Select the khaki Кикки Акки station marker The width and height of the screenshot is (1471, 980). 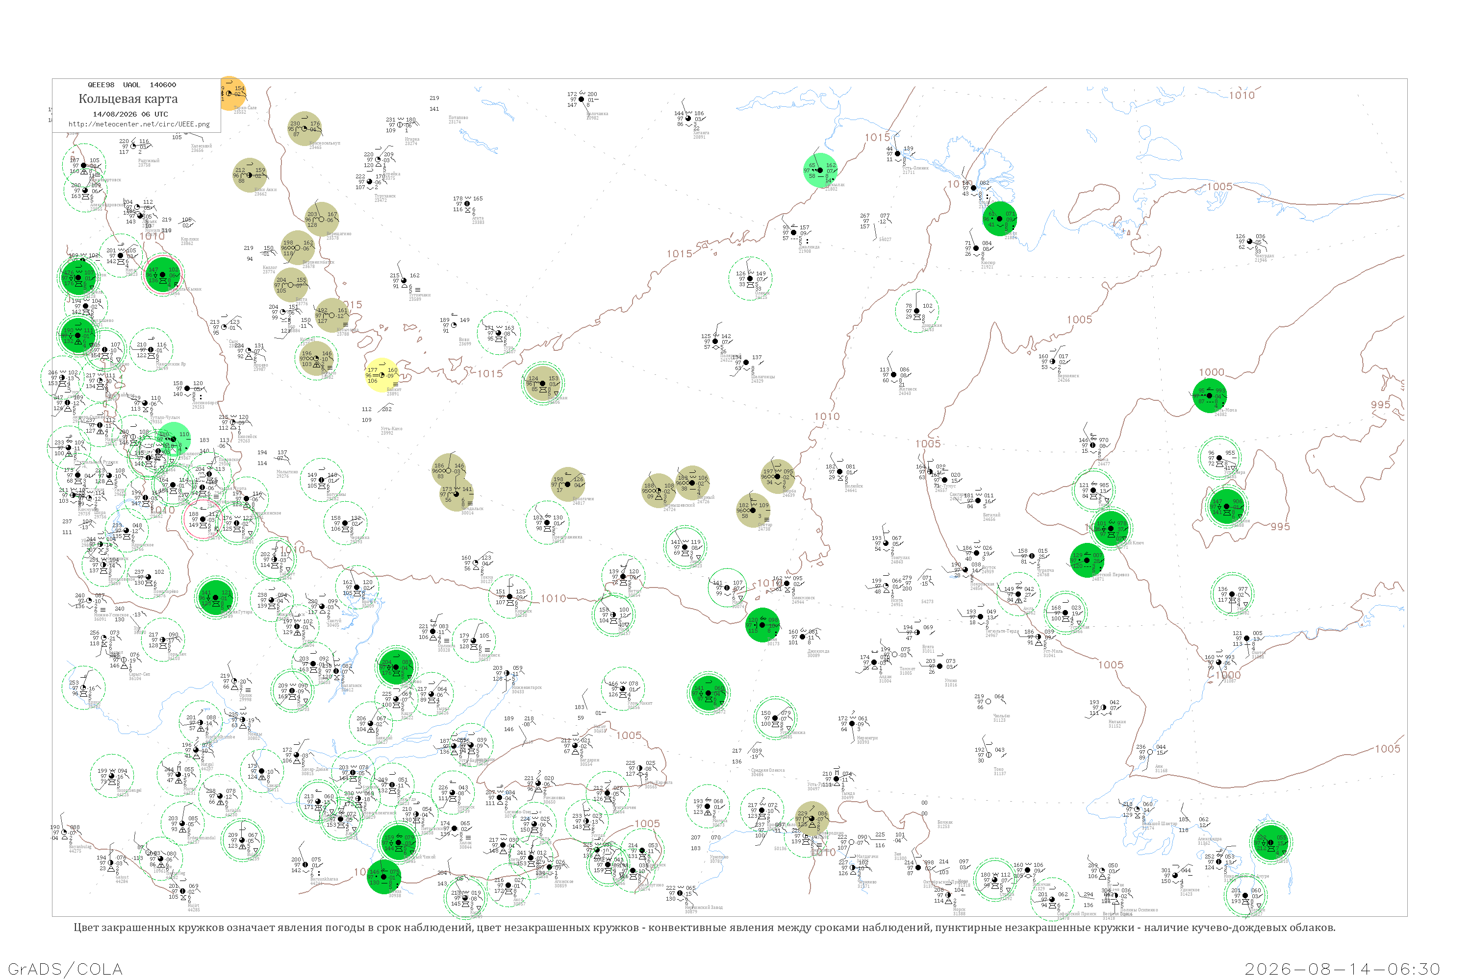pos(250,175)
